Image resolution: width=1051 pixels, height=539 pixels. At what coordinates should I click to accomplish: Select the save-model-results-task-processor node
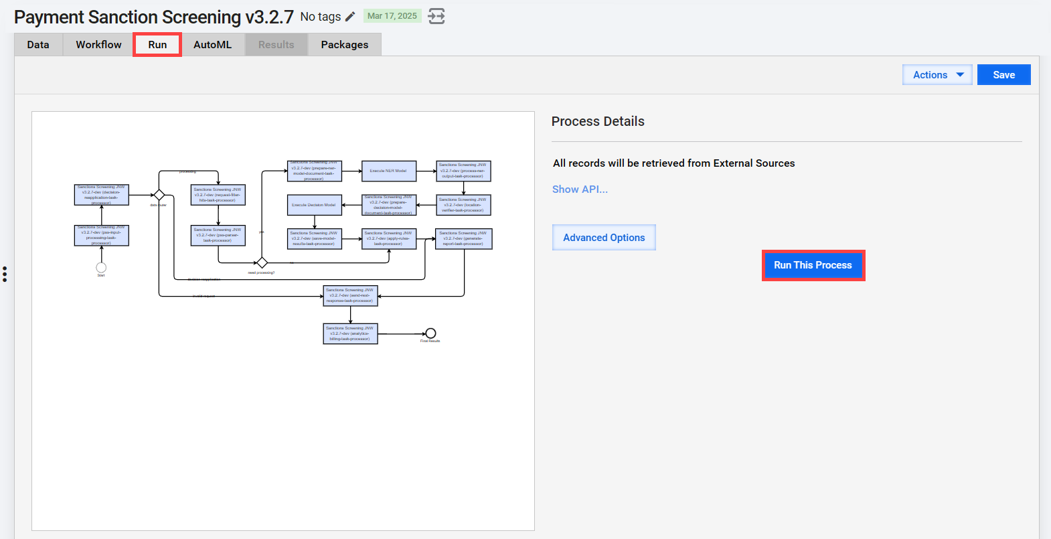tap(315, 239)
